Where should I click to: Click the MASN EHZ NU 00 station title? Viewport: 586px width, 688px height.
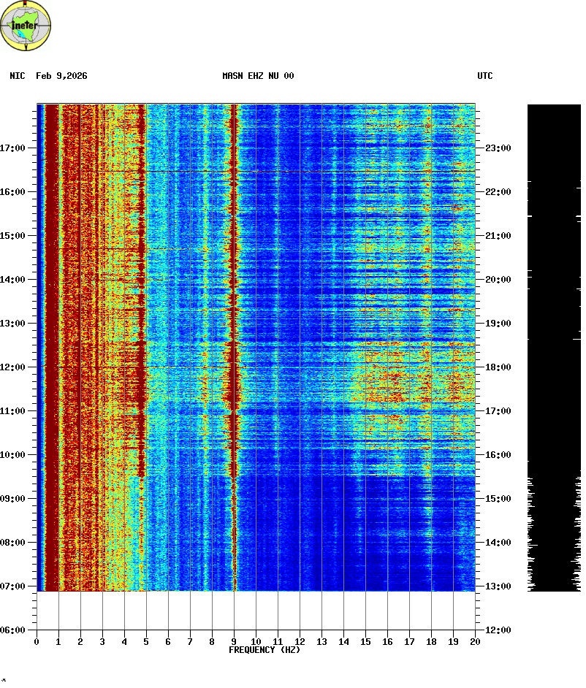[x=258, y=76]
